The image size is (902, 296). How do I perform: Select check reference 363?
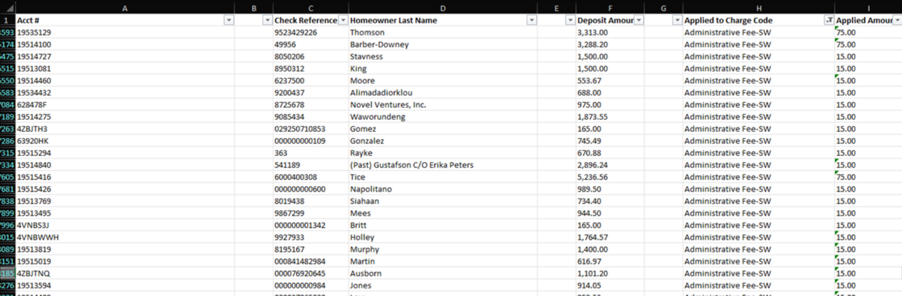pos(310,153)
